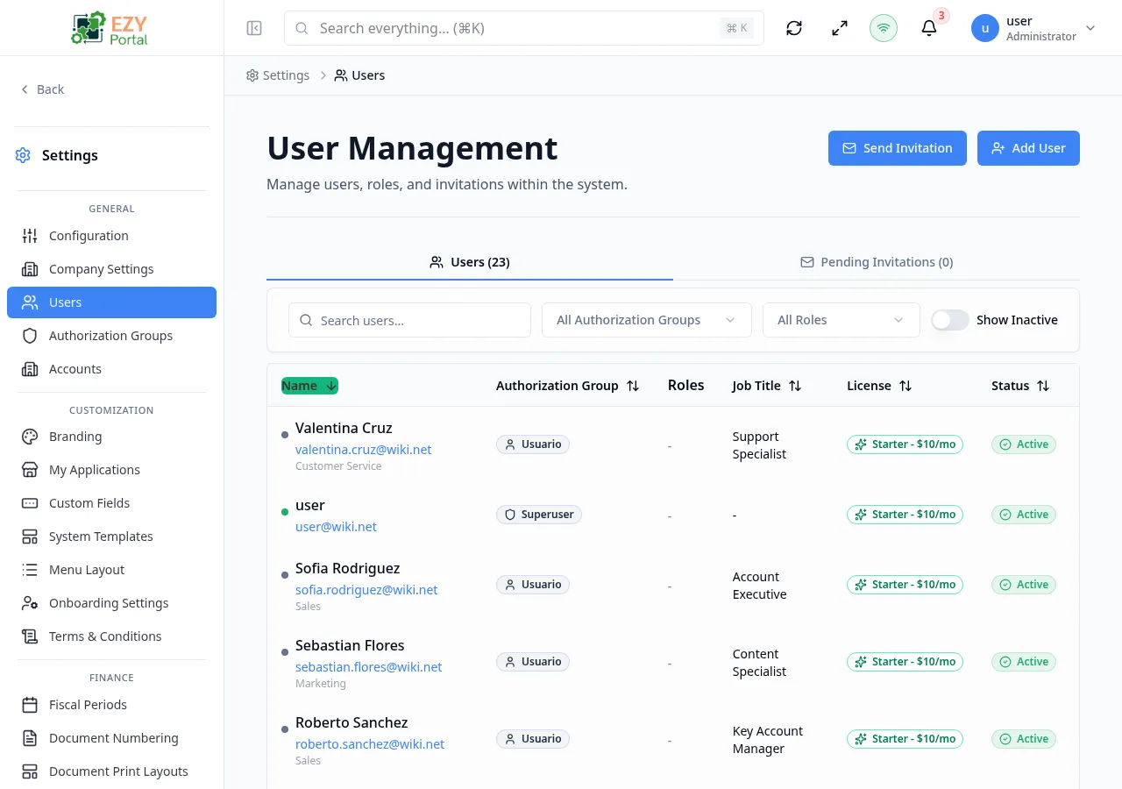Click the Sebastian Flores name
The image size is (1122, 789).
[x=350, y=645]
